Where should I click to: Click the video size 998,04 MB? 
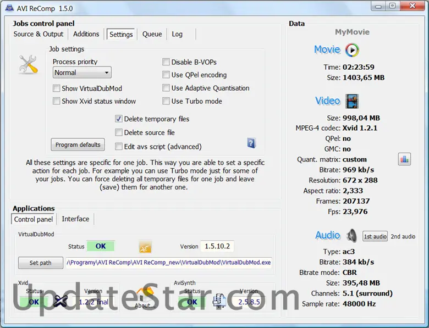tap(361, 118)
